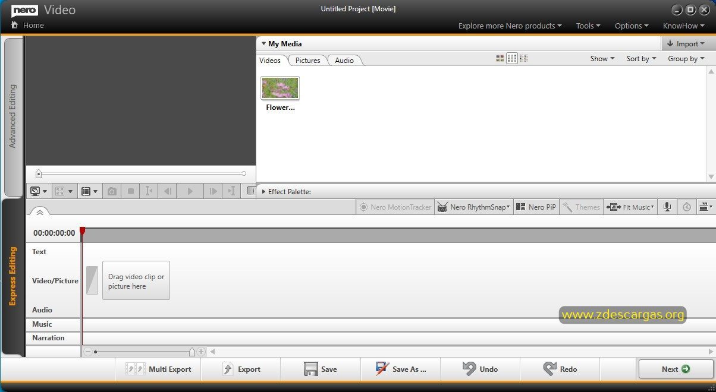Open the Options menu
The height and width of the screenshot is (392, 716).
pyautogui.click(x=632, y=26)
